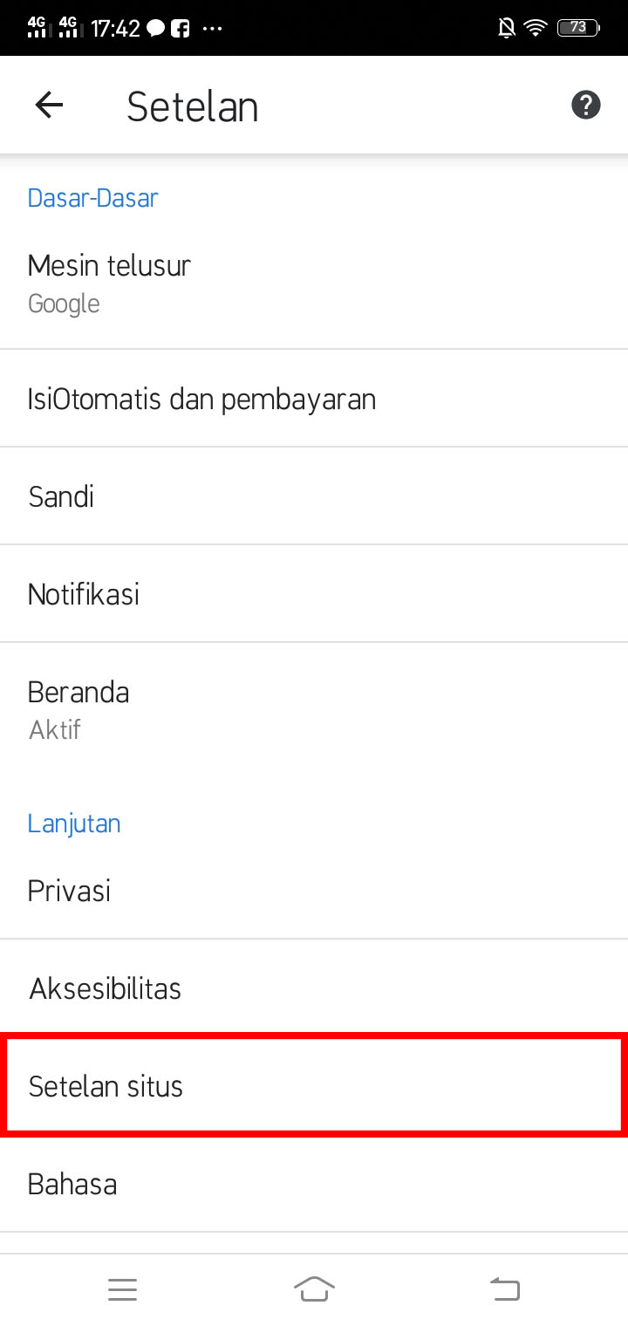Viewport: 628px width, 1326px height.
Task: Open the Privasi settings entry
Action: [x=314, y=891]
